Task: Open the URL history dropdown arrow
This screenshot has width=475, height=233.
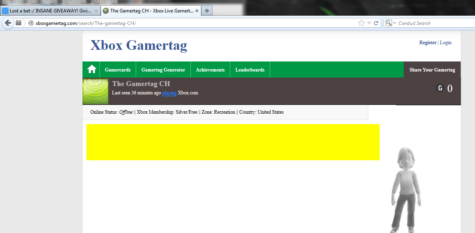Action: [369, 23]
